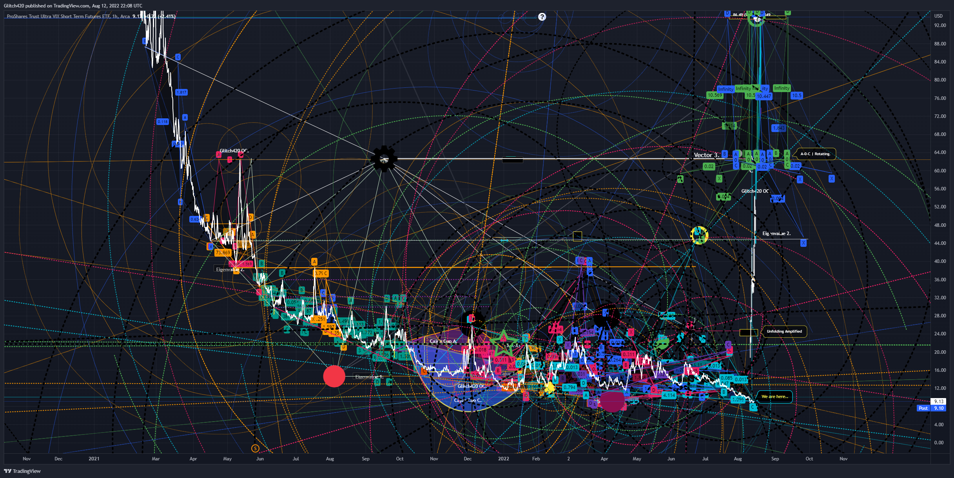Viewport: 954px width, 478px height.
Task: Click 'Eigenvalue 2.' label near August spike
Action: coord(776,234)
